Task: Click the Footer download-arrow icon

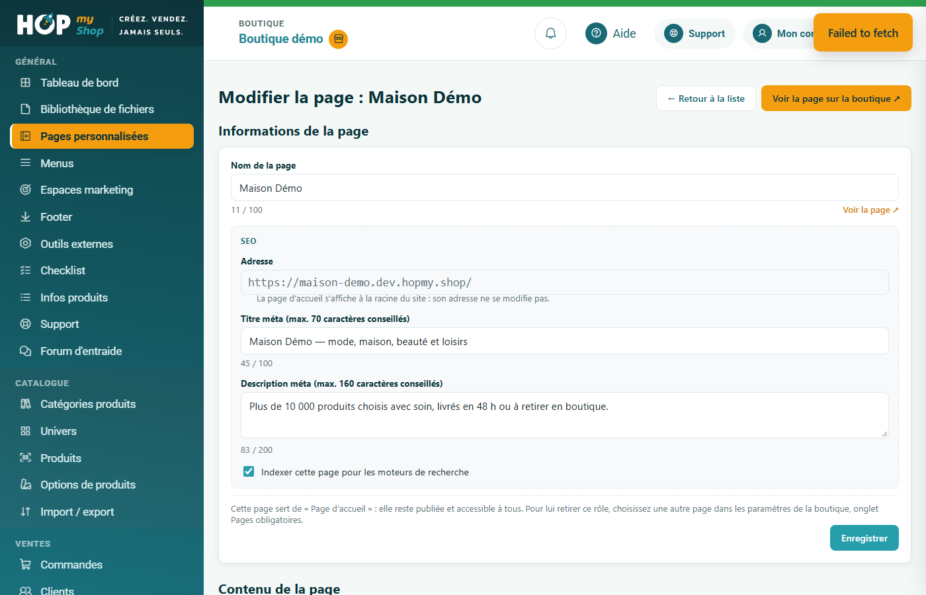Action: pyautogui.click(x=26, y=217)
